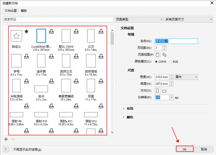Screen dimensions: 216x155
Task: Select the 政府公文 8.5 x 13in preset
Action: (x=66, y=61)
